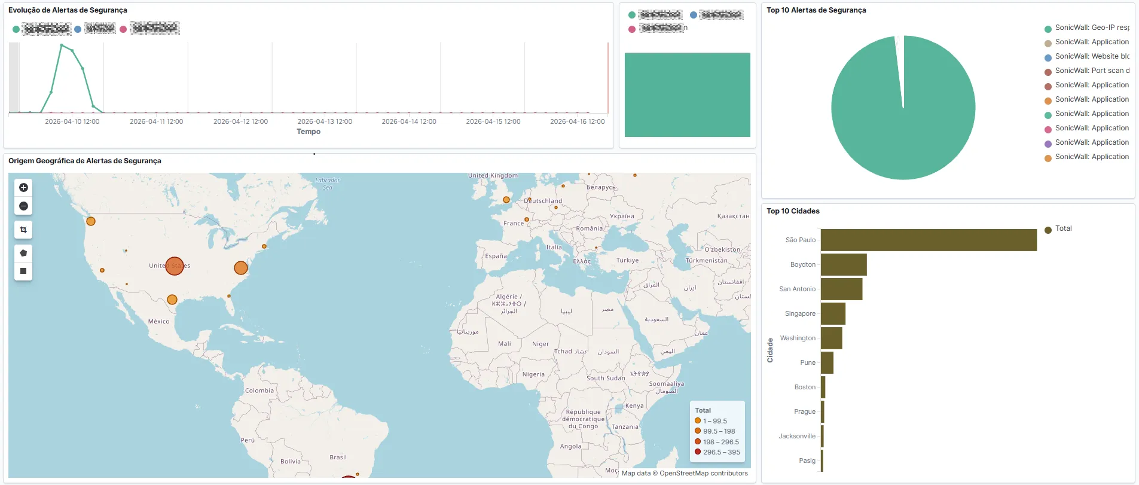This screenshot has height=485, width=1139.
Task: Click the orange marker over the United Kingdom
Action: 506,200
